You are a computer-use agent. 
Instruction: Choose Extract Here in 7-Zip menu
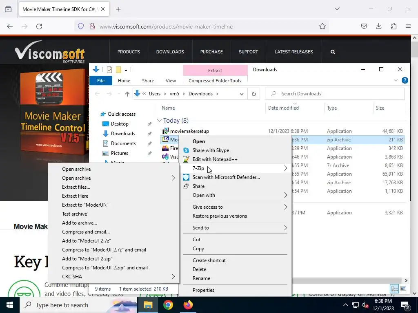point(75,196)
